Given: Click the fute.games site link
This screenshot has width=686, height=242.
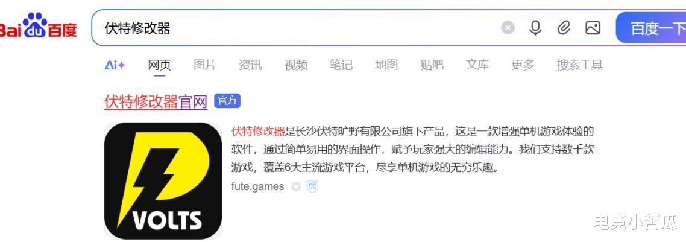Looking at the screenshot, I should tap(257, 186).
